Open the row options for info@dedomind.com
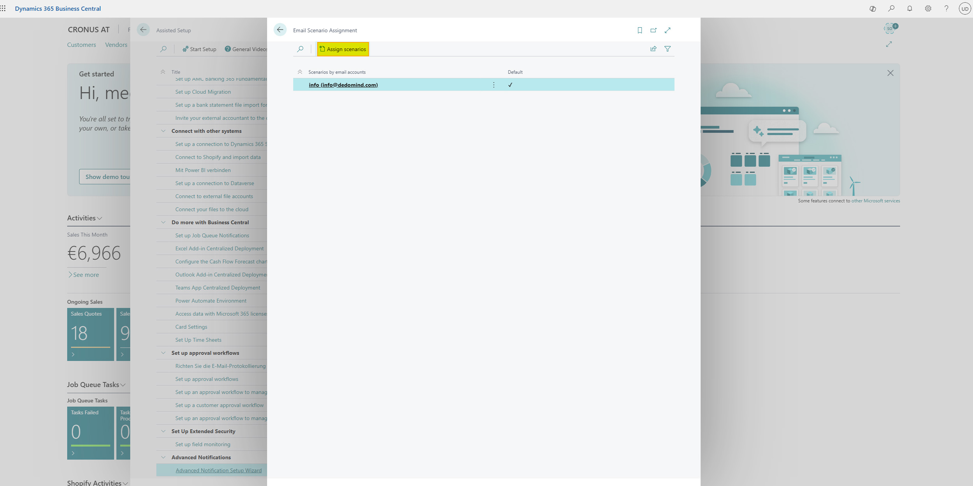The image size is (973, 486). click(493, 84)
